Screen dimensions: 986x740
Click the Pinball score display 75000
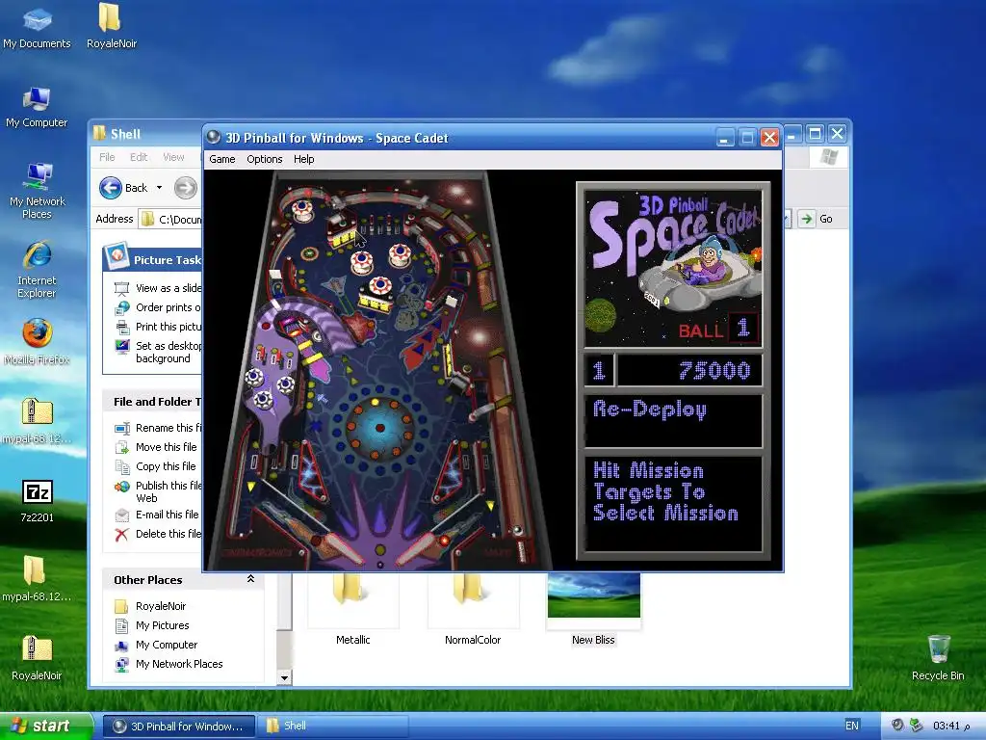point(689,370)
